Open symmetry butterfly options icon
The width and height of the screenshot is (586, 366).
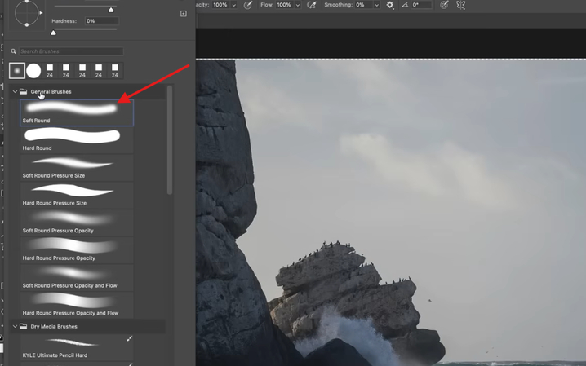461,5
